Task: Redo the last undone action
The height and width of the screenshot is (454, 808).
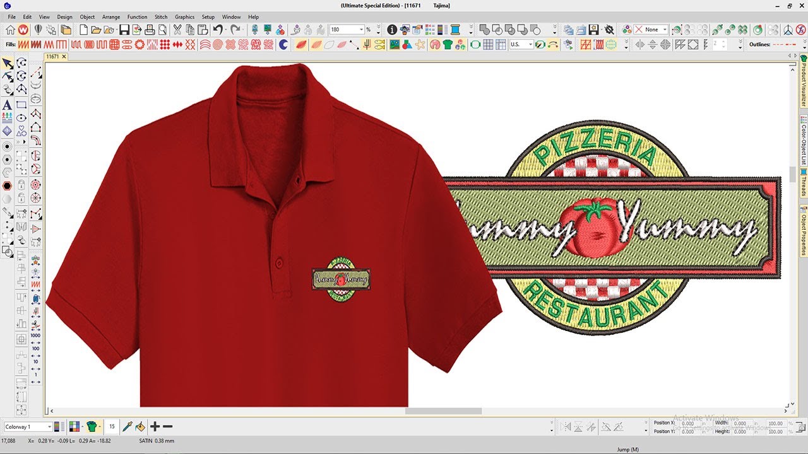Action: click(x=235, y=30)
